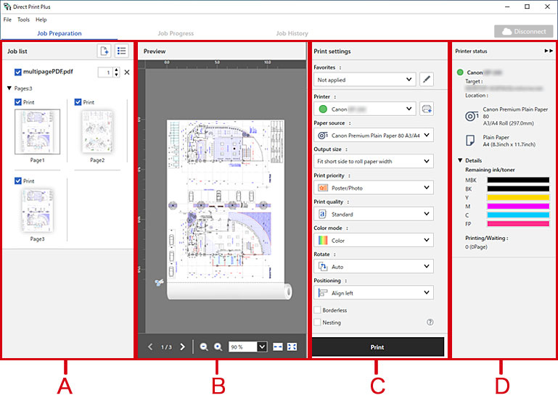Zoom out the preview with the minus magnifier
Image resolution: width=558 pixels, height=398 pixels.
pyautogui.click(x=204, y=347)
